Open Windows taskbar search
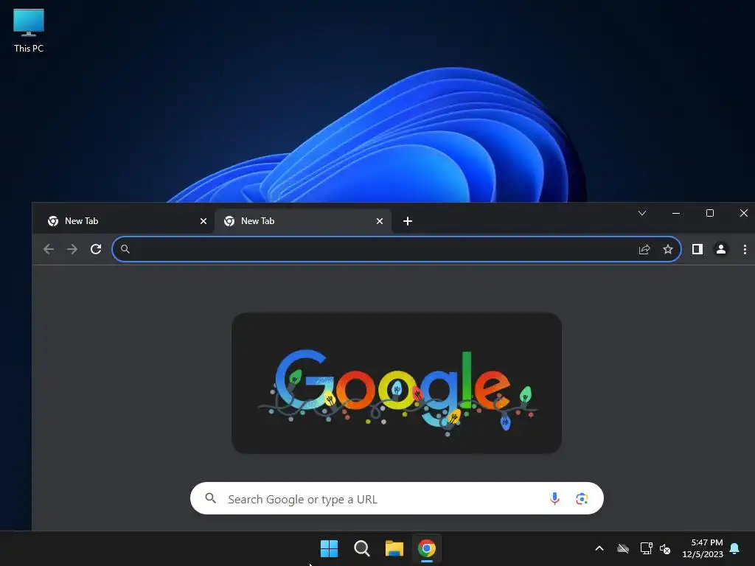 pyautogui.click(x=361, y=548)
